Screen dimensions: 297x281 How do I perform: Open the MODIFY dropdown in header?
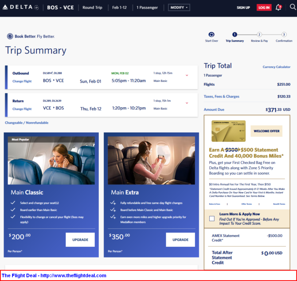179,8
